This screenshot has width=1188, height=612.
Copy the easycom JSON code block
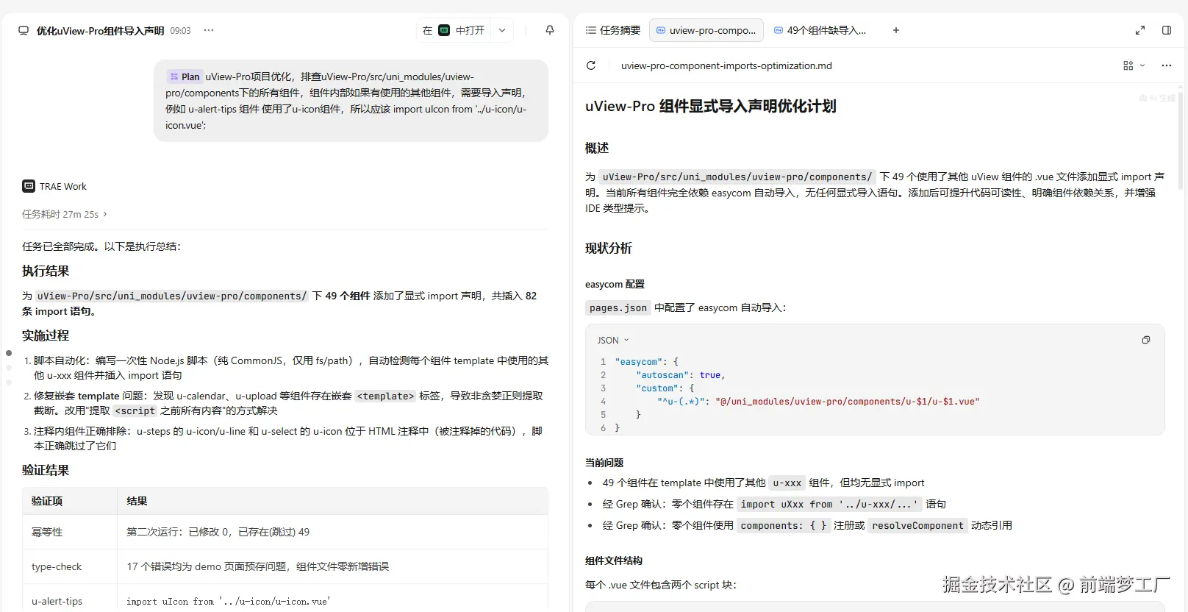click(1146, 340)
